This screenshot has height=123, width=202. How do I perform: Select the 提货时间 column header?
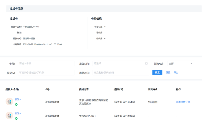click(118, 90)
